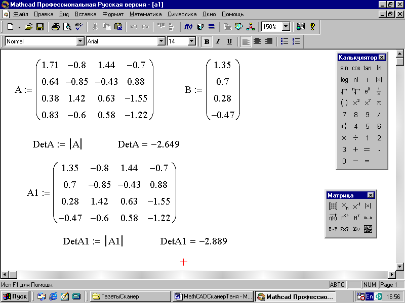Expand the Arial font dropdown
The width and height of the screenshot is (405, 303).
pyautogui.click(x=161, y=41)
